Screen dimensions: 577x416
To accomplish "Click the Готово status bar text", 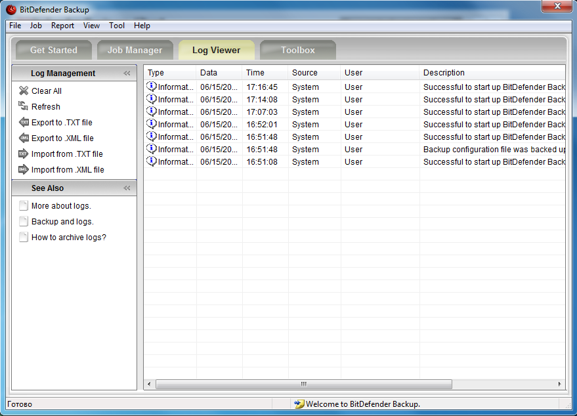I will (20, 404).
